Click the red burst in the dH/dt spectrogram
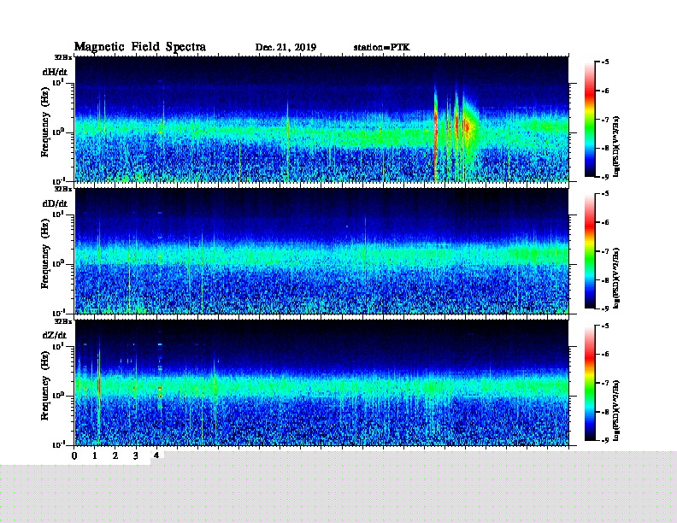The image size is (677, 523). tap(467, 127)
